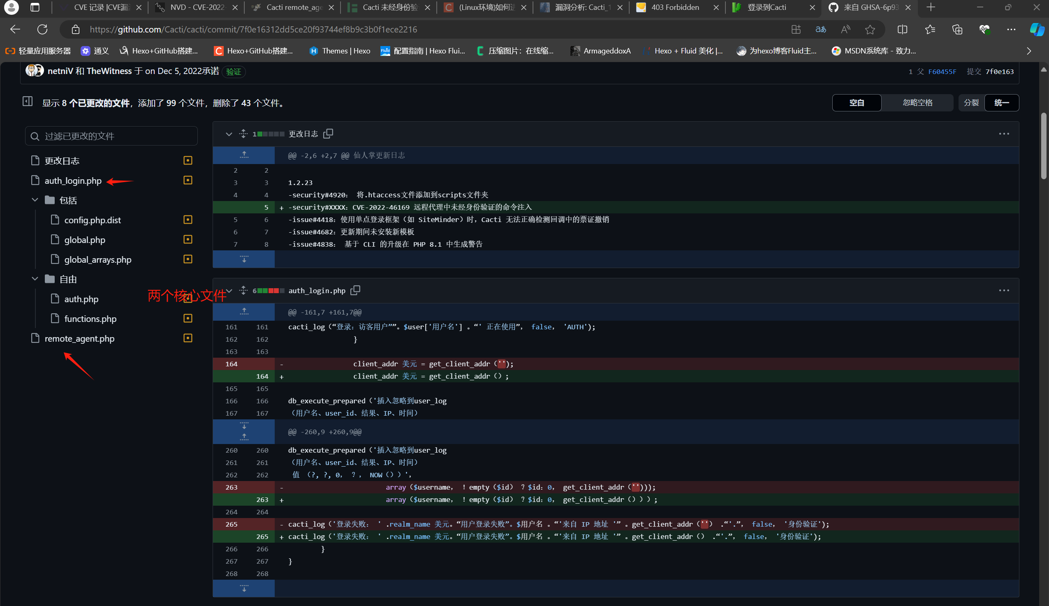
Task: Open the tab actions menu icon
Action: coord(35,7)
